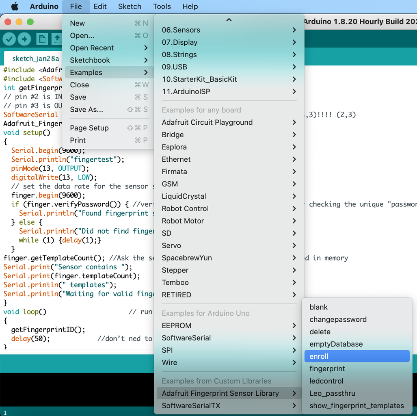Click the scroll-up chevron in Examples submenu
This screenshot has width=417, height=416.
(229, 20)
